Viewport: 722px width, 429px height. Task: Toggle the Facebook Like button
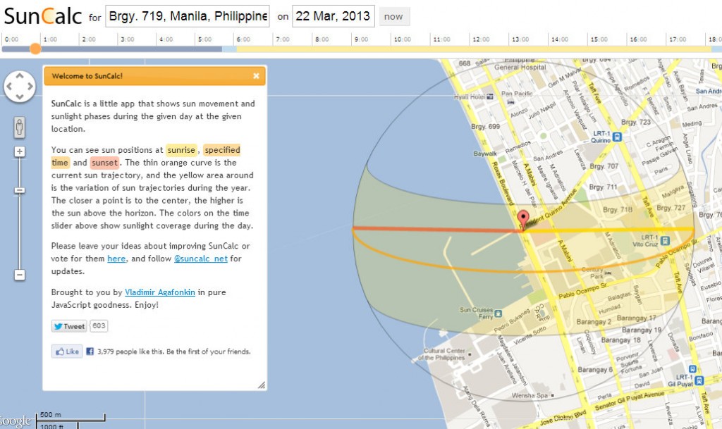pos(66,351)
